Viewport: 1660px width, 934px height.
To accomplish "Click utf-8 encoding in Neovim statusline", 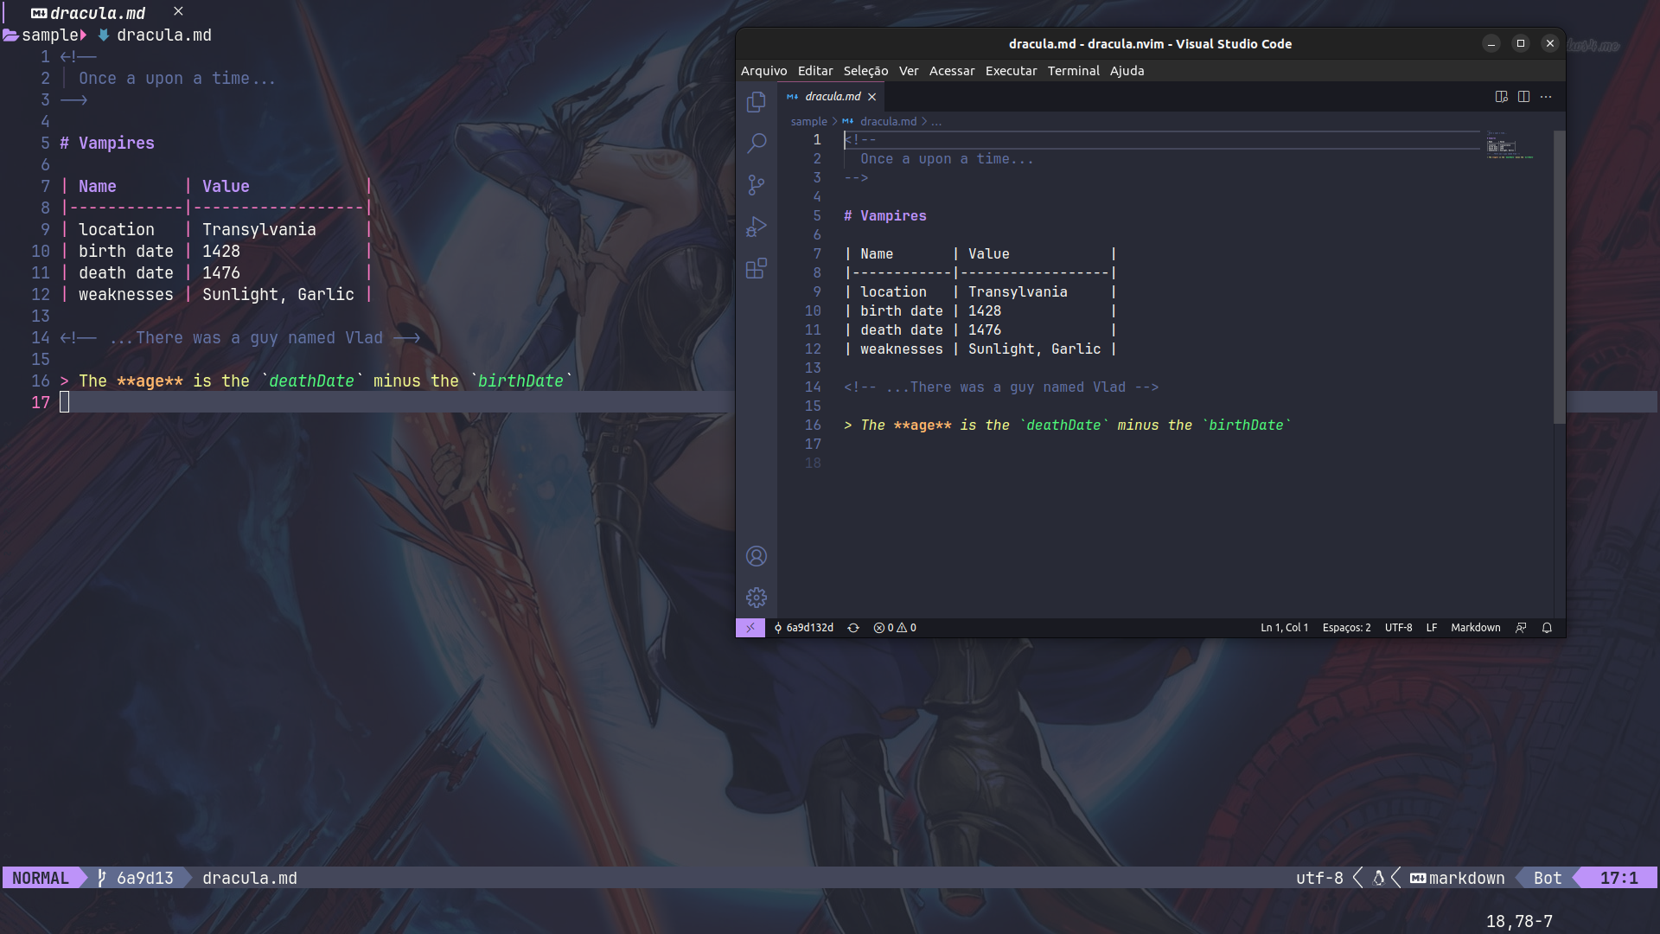I will 1319,879.
